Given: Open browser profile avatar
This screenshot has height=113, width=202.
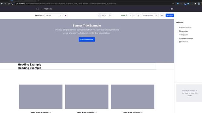Looking at the screenshot, I should 199,4.
